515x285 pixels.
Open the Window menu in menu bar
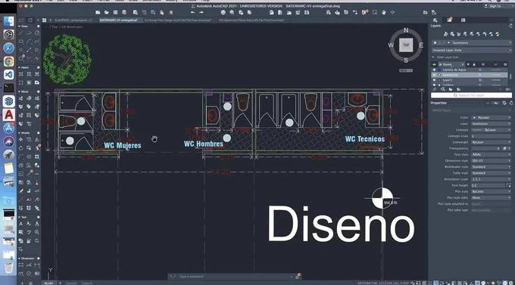click(x=189, y=1)
